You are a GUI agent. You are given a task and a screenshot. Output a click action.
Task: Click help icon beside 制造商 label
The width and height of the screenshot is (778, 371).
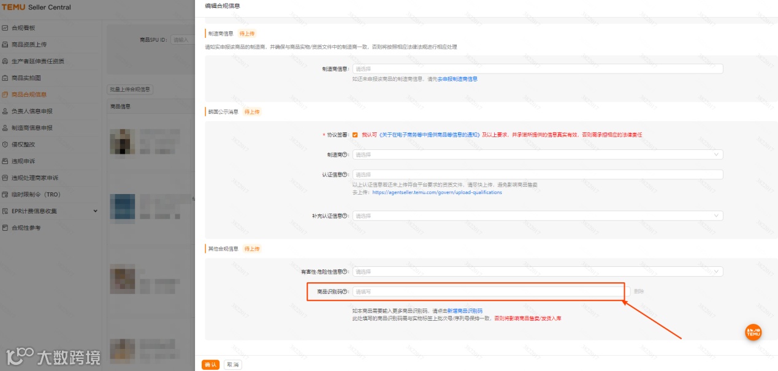[x=346, y=155]
